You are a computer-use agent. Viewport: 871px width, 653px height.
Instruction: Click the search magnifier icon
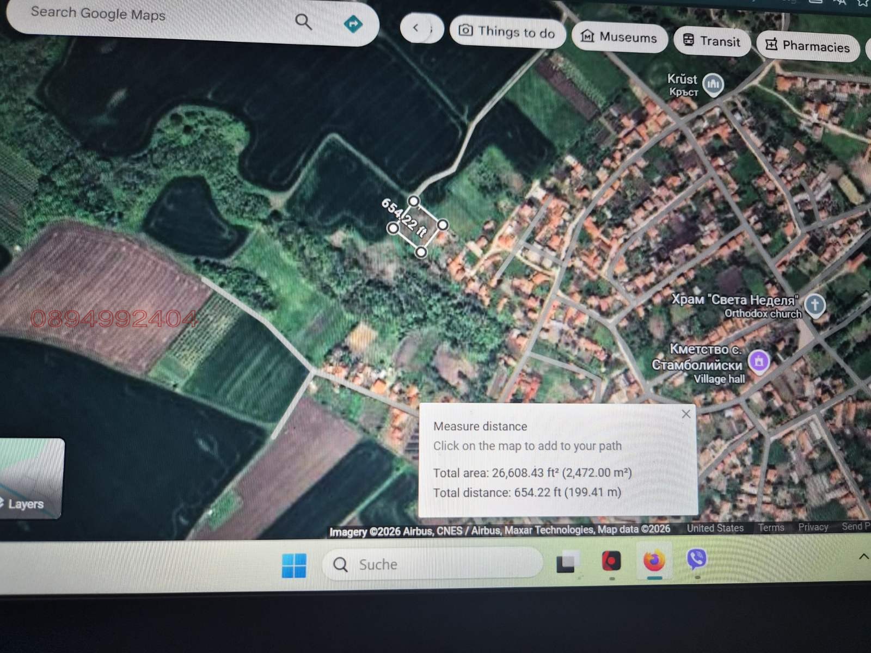pos(303,22)
